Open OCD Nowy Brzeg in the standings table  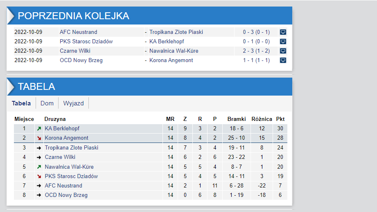pyautogui.click(x=66, y=195)
